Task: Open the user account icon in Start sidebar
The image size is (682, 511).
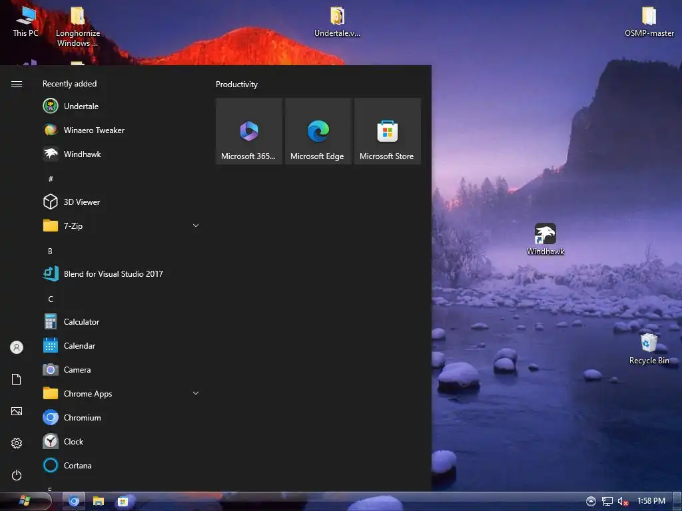Action: pyautogui.click(x=17, y=347)
